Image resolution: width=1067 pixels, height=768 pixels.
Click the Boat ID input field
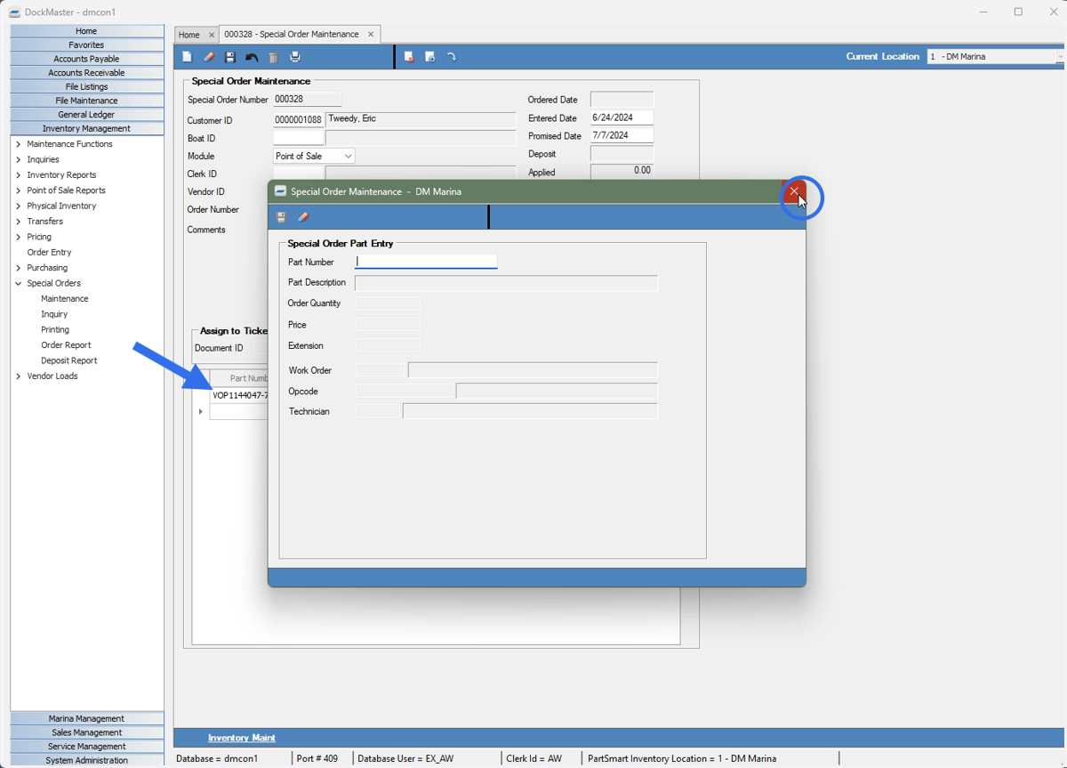pyautogui.click(x=298, y=138)
